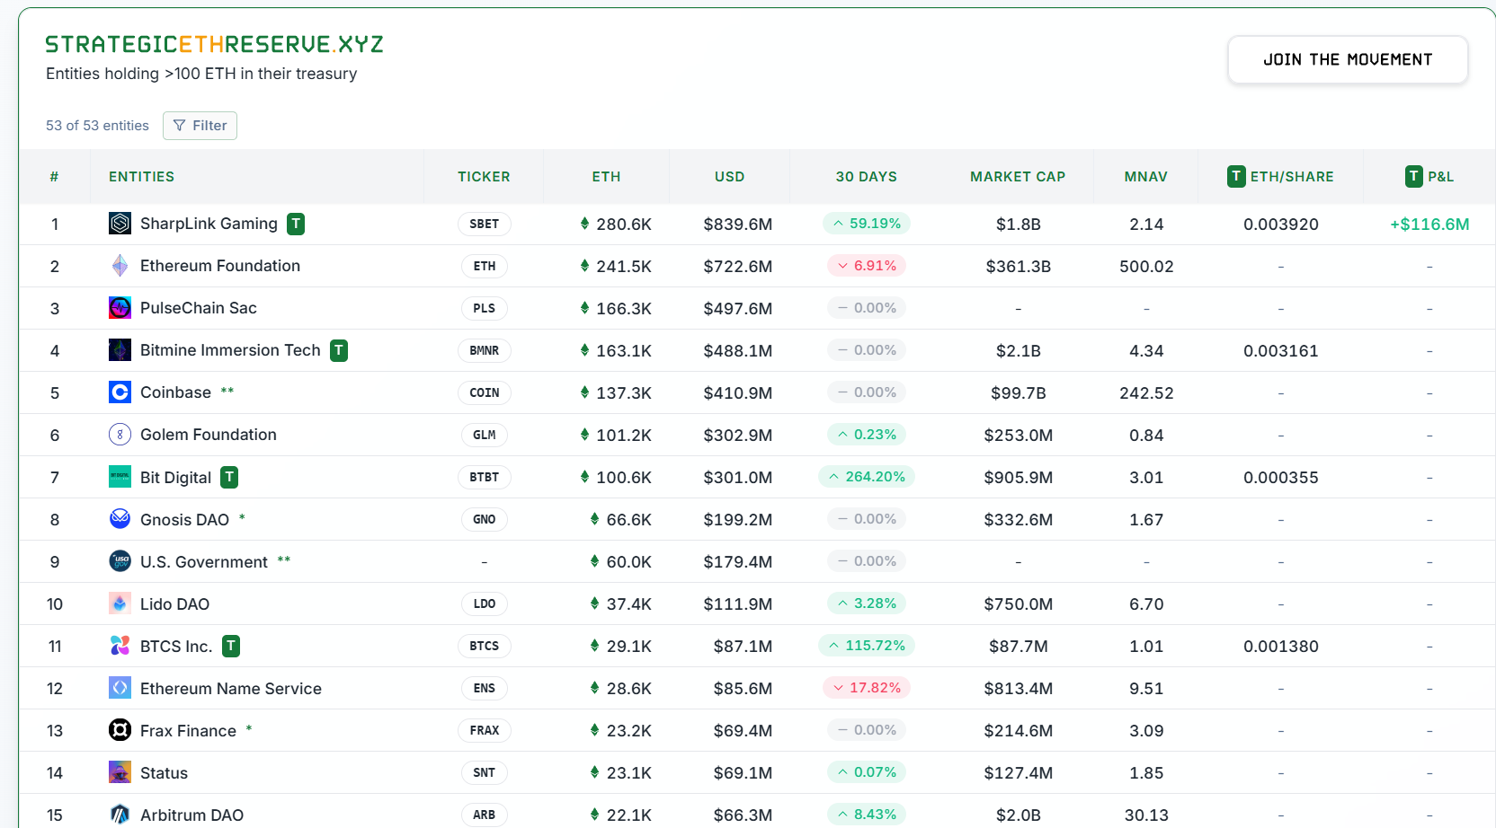Click the 17.82% decline badge for ENS
This screenshot has width=1496, height=828.
(867, 687)
